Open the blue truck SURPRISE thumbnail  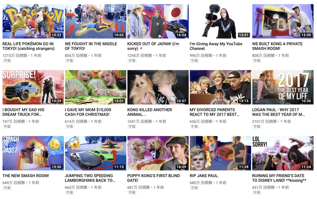[x=33, y=87]
